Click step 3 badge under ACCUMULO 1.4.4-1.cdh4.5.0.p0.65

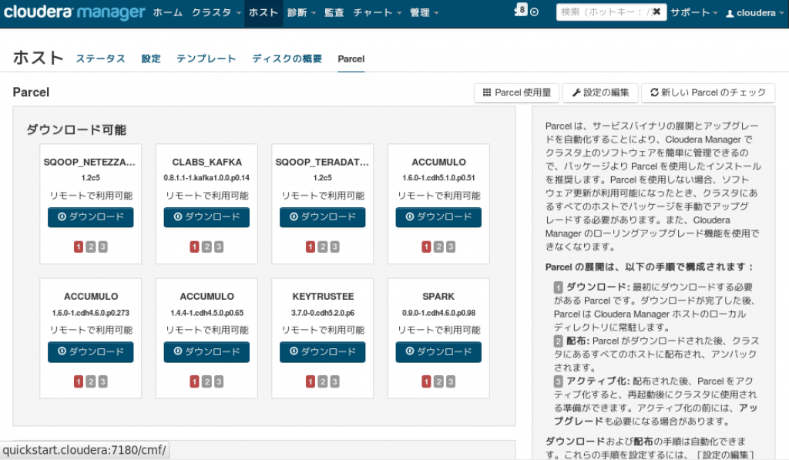click(219, 381)
